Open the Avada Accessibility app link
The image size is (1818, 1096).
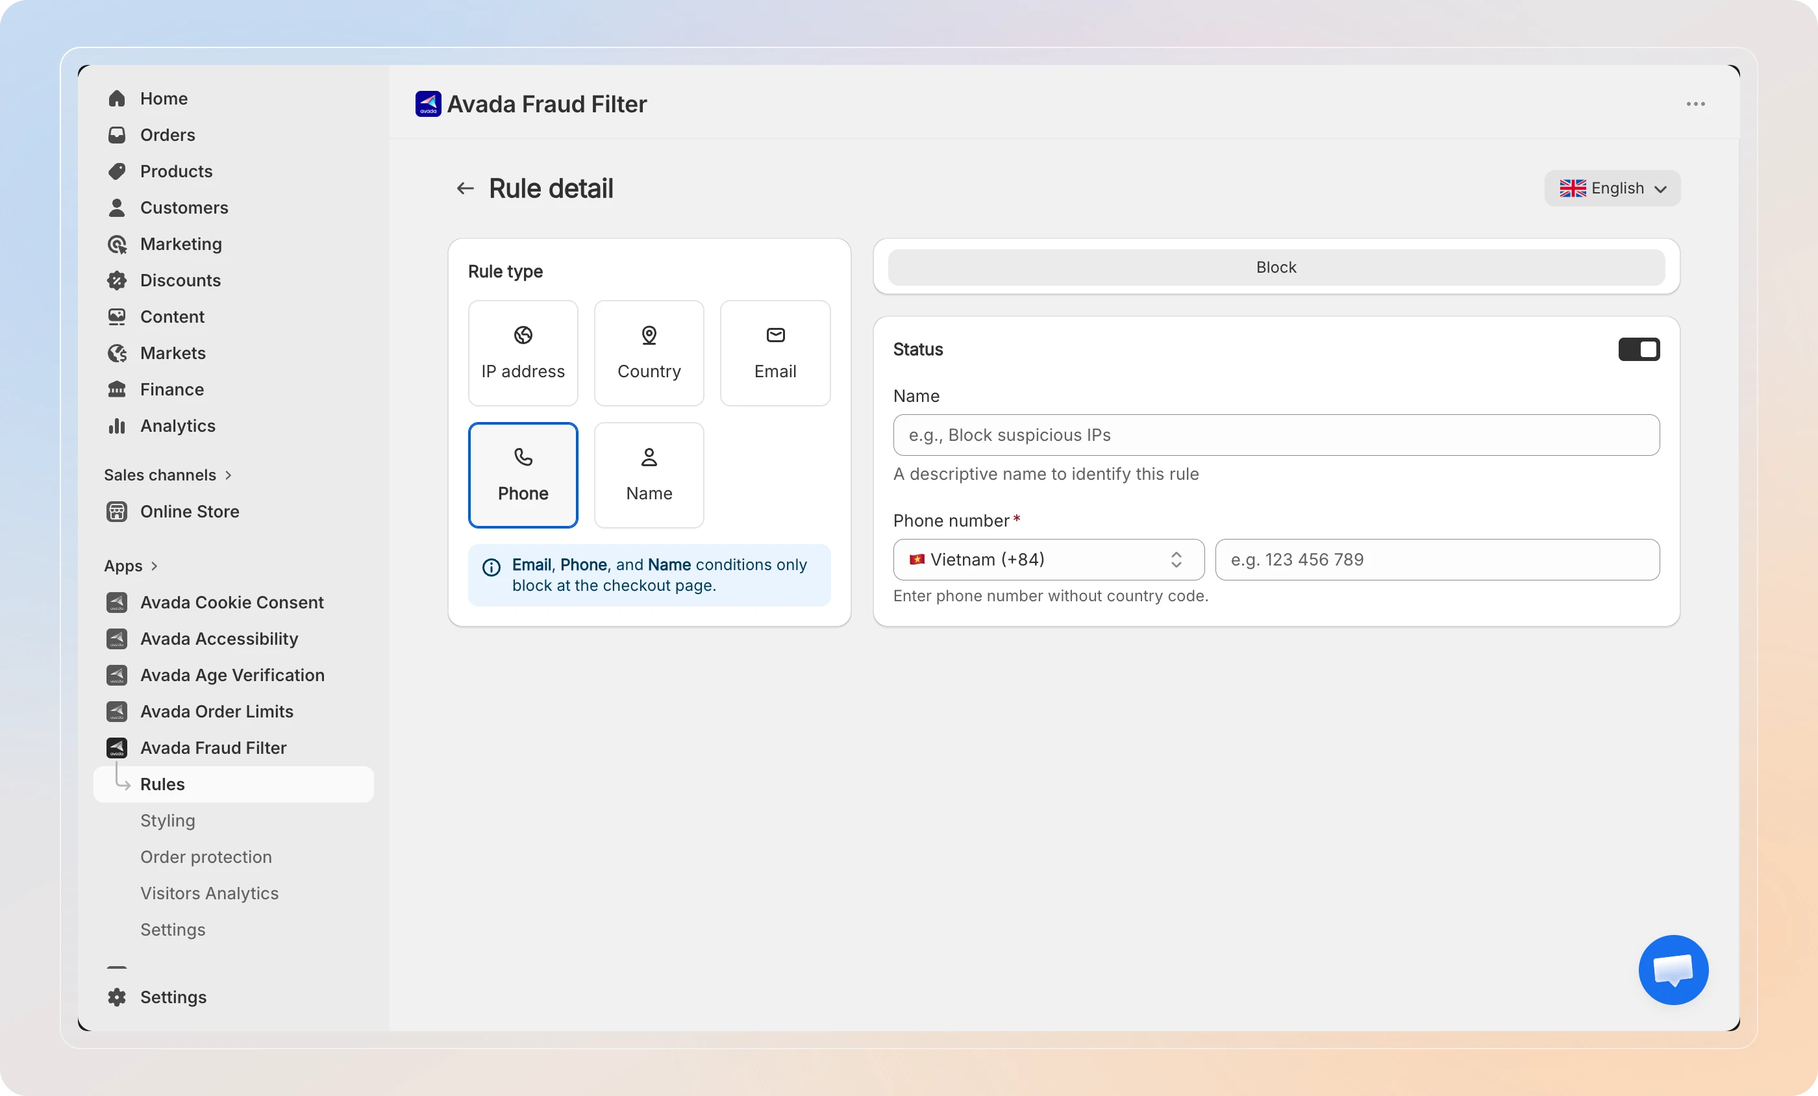click(219, 638)
